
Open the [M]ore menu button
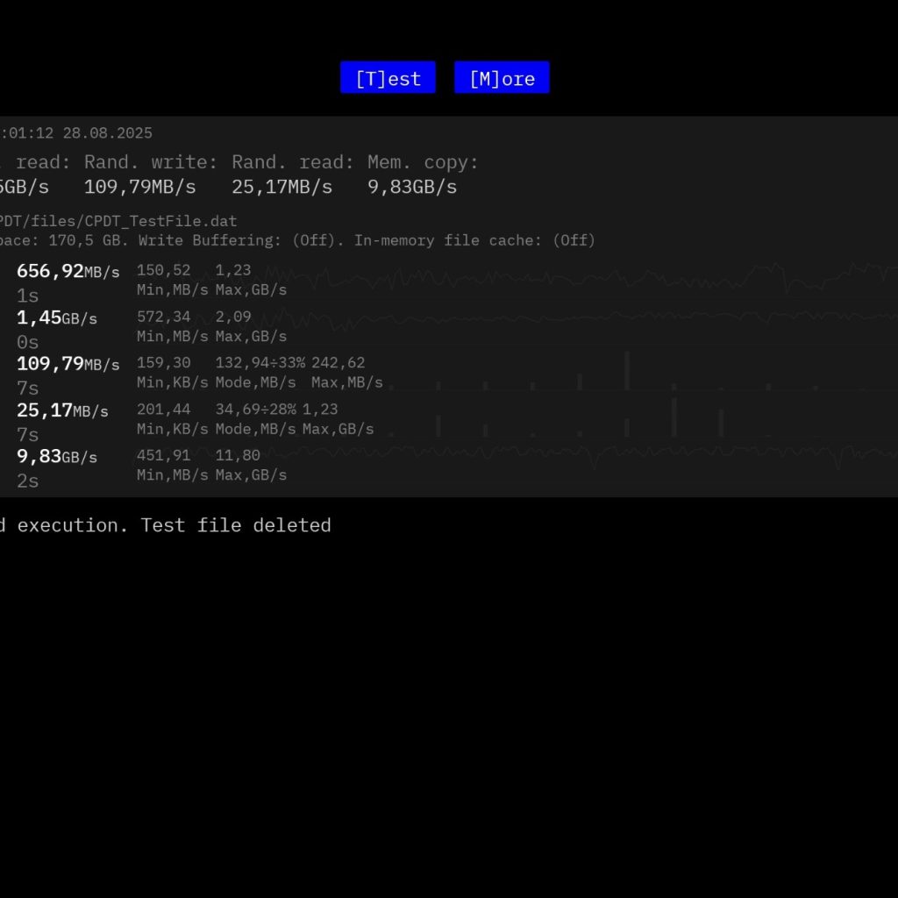502,78
